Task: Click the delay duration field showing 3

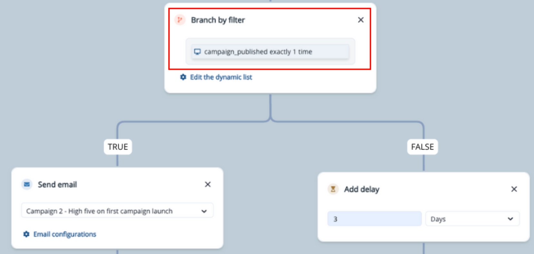Action: [374, 219]
